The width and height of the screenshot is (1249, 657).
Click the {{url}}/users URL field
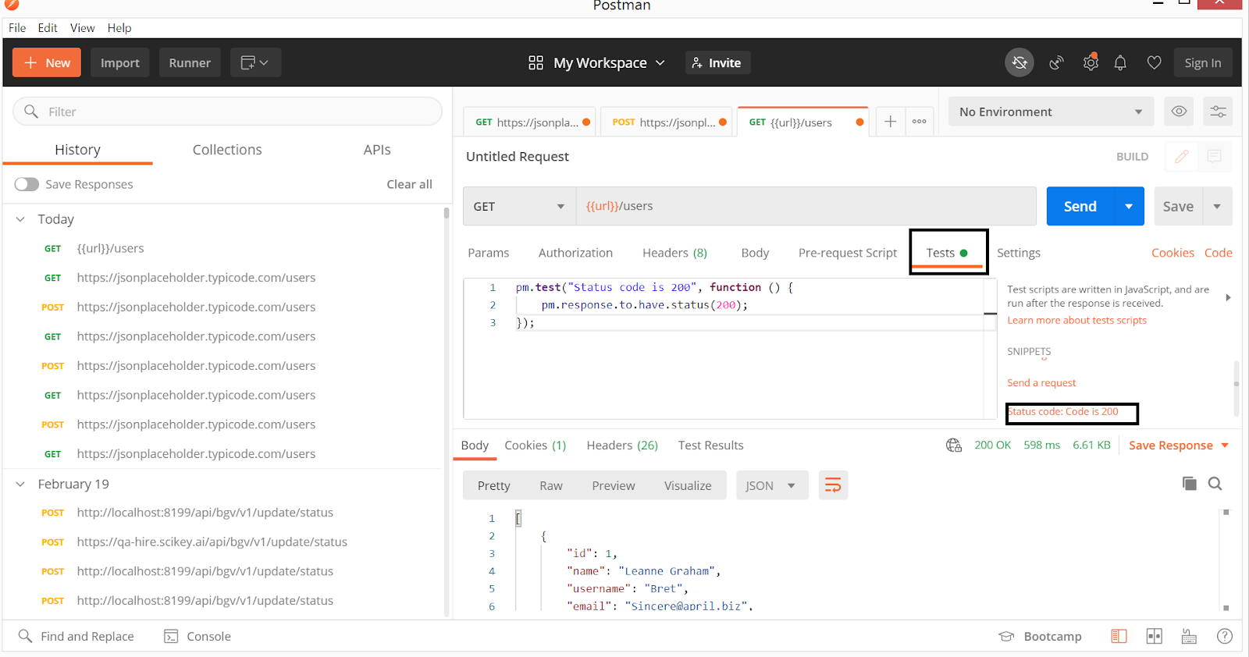[x=806, y=206]
